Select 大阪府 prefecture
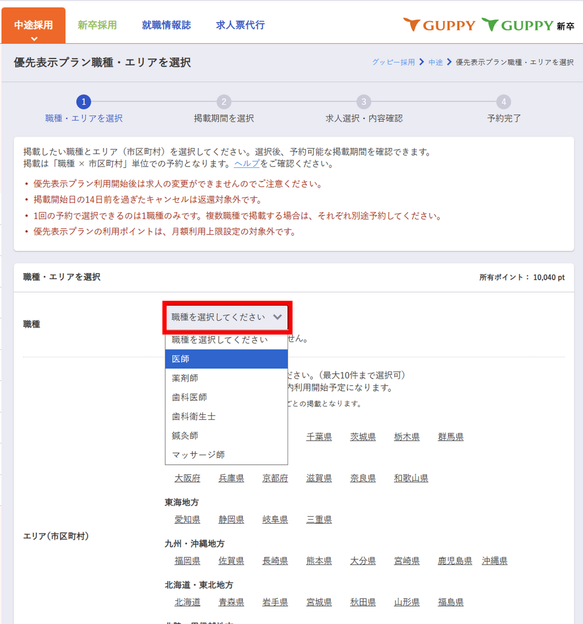This screenshot has width=583, height=624. point(187,478)
